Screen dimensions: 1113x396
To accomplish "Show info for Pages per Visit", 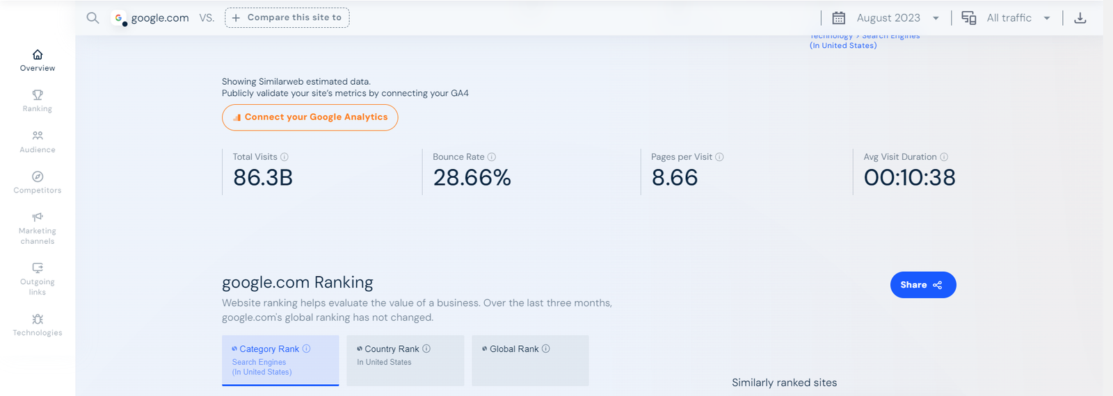I will 719,157.
